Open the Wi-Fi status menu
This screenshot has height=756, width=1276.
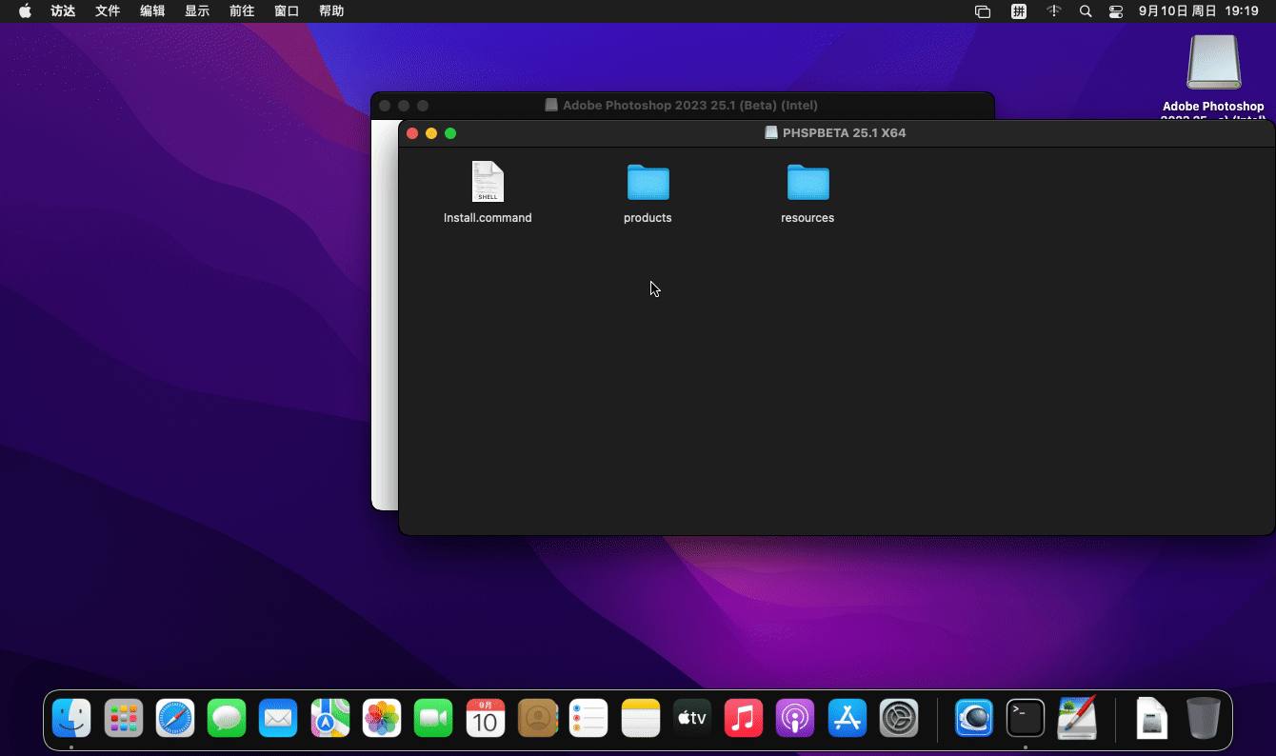tap(1053, 11)
